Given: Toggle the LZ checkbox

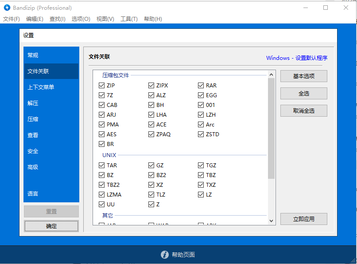Looking at the screenshot, I should click(x=201, y=194).
